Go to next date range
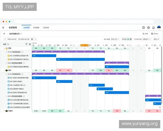The width and height of the screenshot is (163, 131). click(x=35, y=39)
